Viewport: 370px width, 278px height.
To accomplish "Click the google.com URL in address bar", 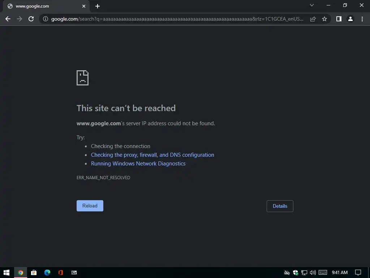I will [177, 19].
